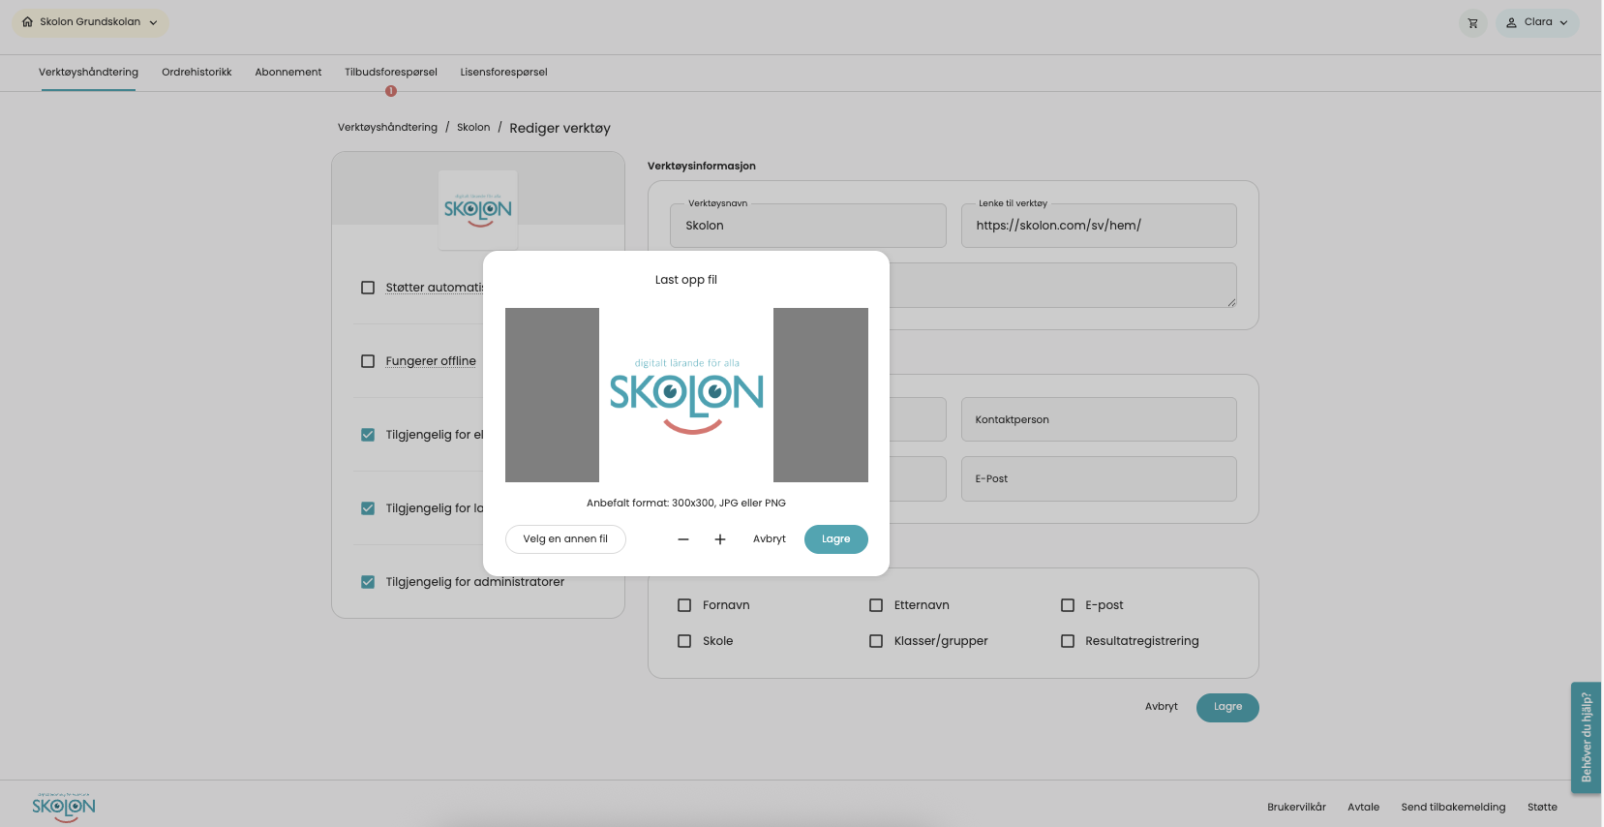Click the red notification badge under Tilbudsforespørsel
This screenshot has width=1604, height=827.
pyautogui.click(x=391, y=91)
